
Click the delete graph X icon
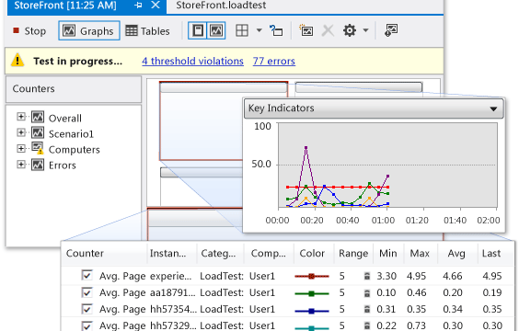click(328, 31)
